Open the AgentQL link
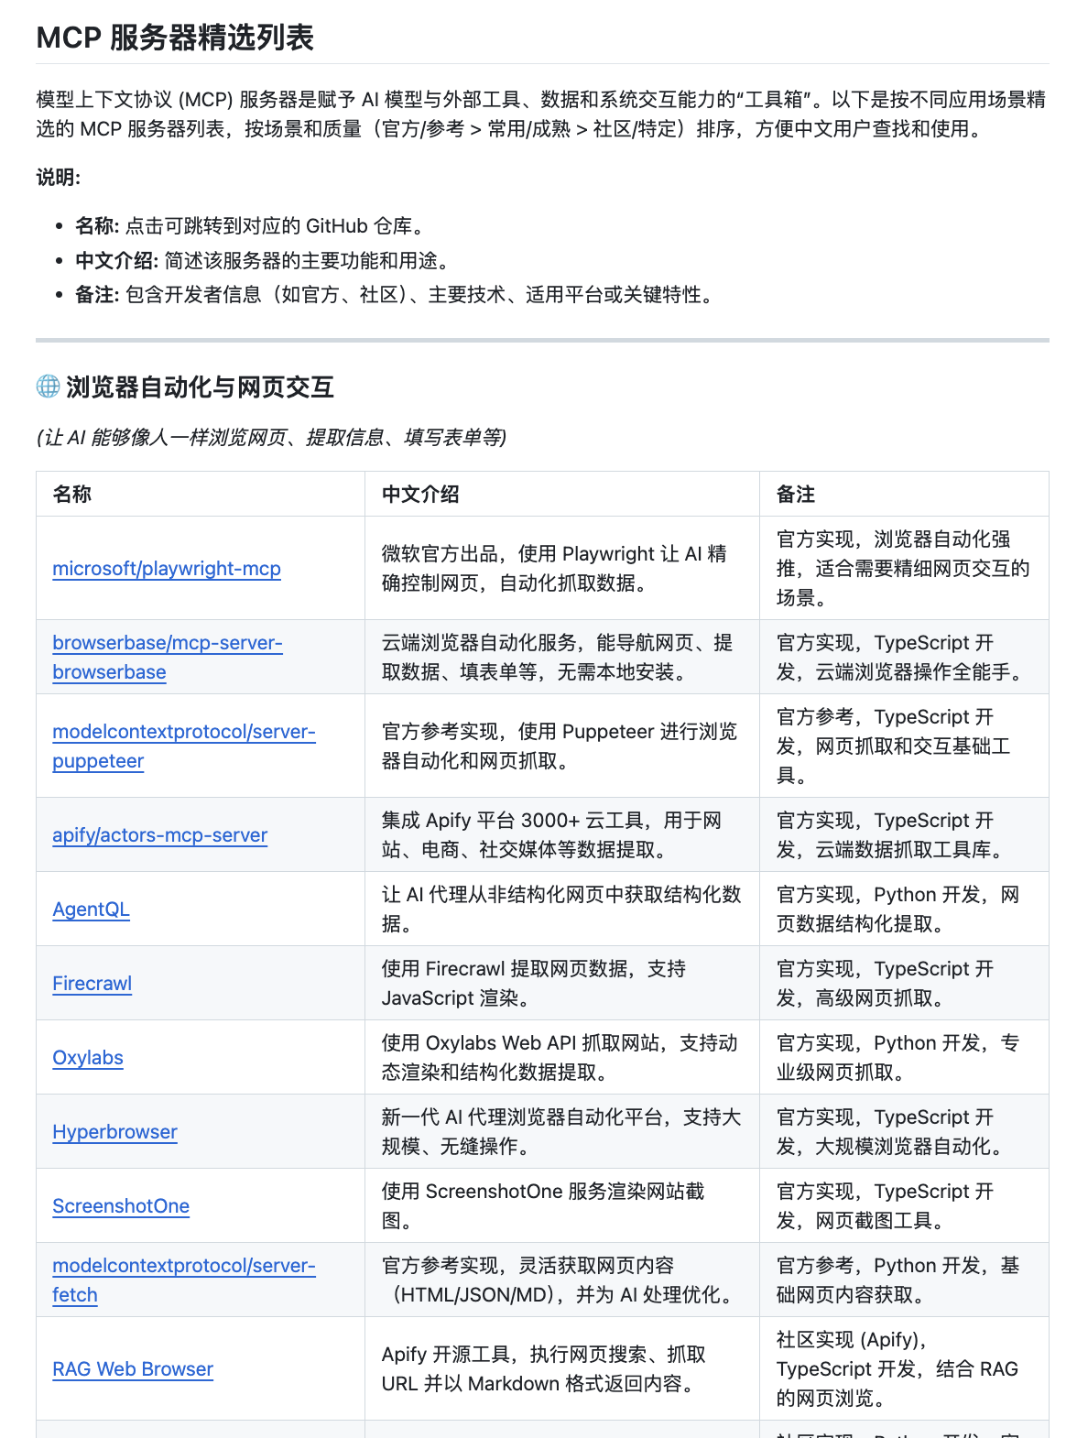1077x1438 pixels. (92, 910)
